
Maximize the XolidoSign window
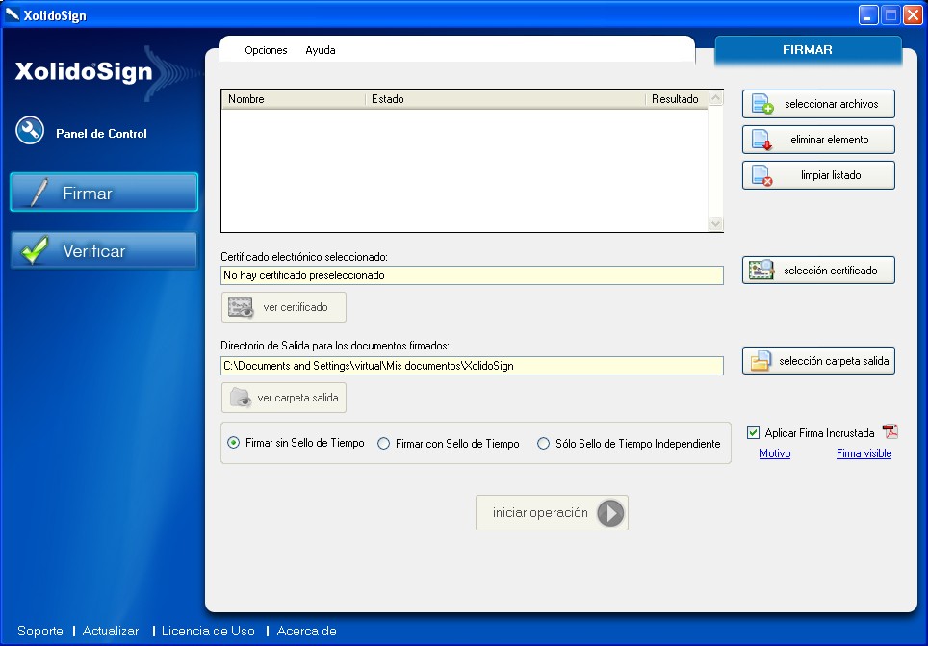pos(890,14)
